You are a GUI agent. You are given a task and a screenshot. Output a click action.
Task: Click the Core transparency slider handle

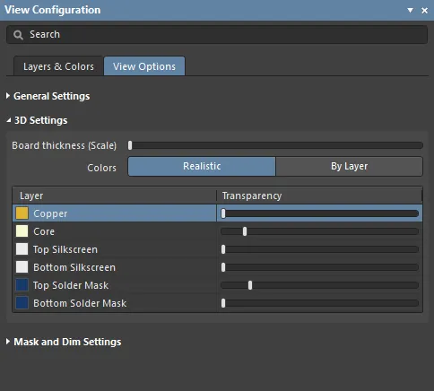point(245,231)
